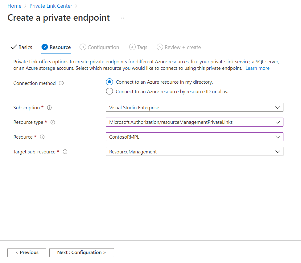Open the Subscription dropdown

click(x=194, y=107)
